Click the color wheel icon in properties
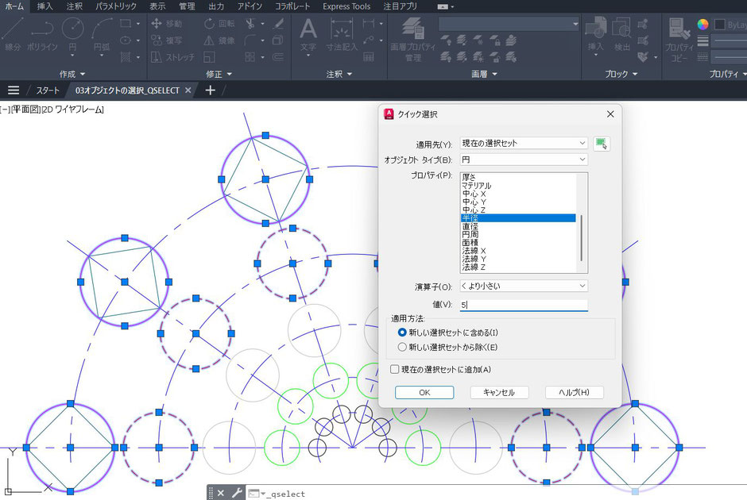Viewport: 747px width, 500px height. 702,25
